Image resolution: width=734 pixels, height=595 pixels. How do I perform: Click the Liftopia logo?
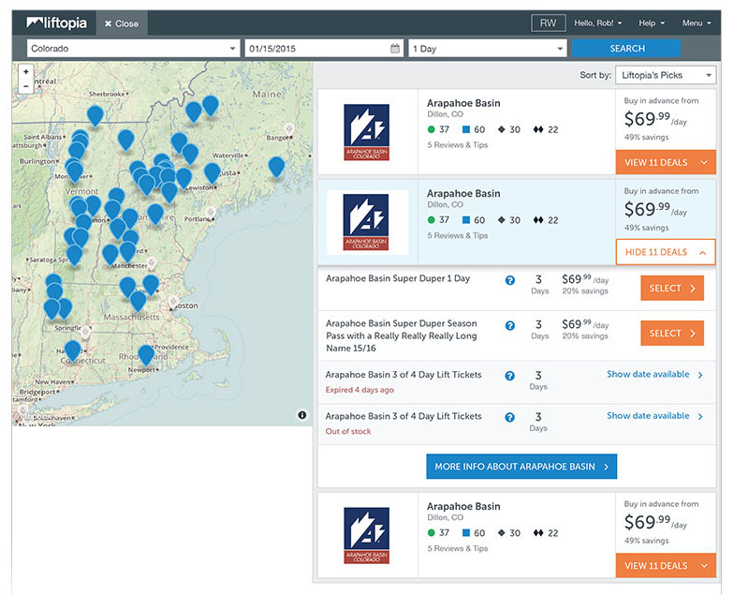point(56,22)
